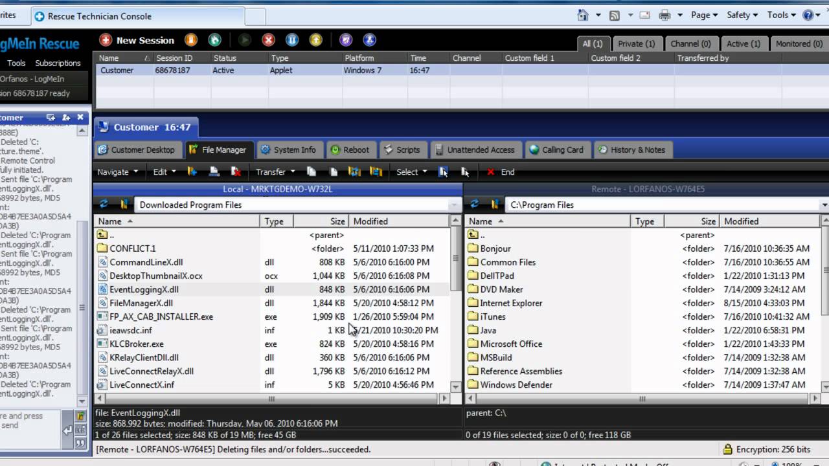Select KLCBroker.exe in Local pane
Image resolution: width=829 pixels, height=466 pixels.
137,344
